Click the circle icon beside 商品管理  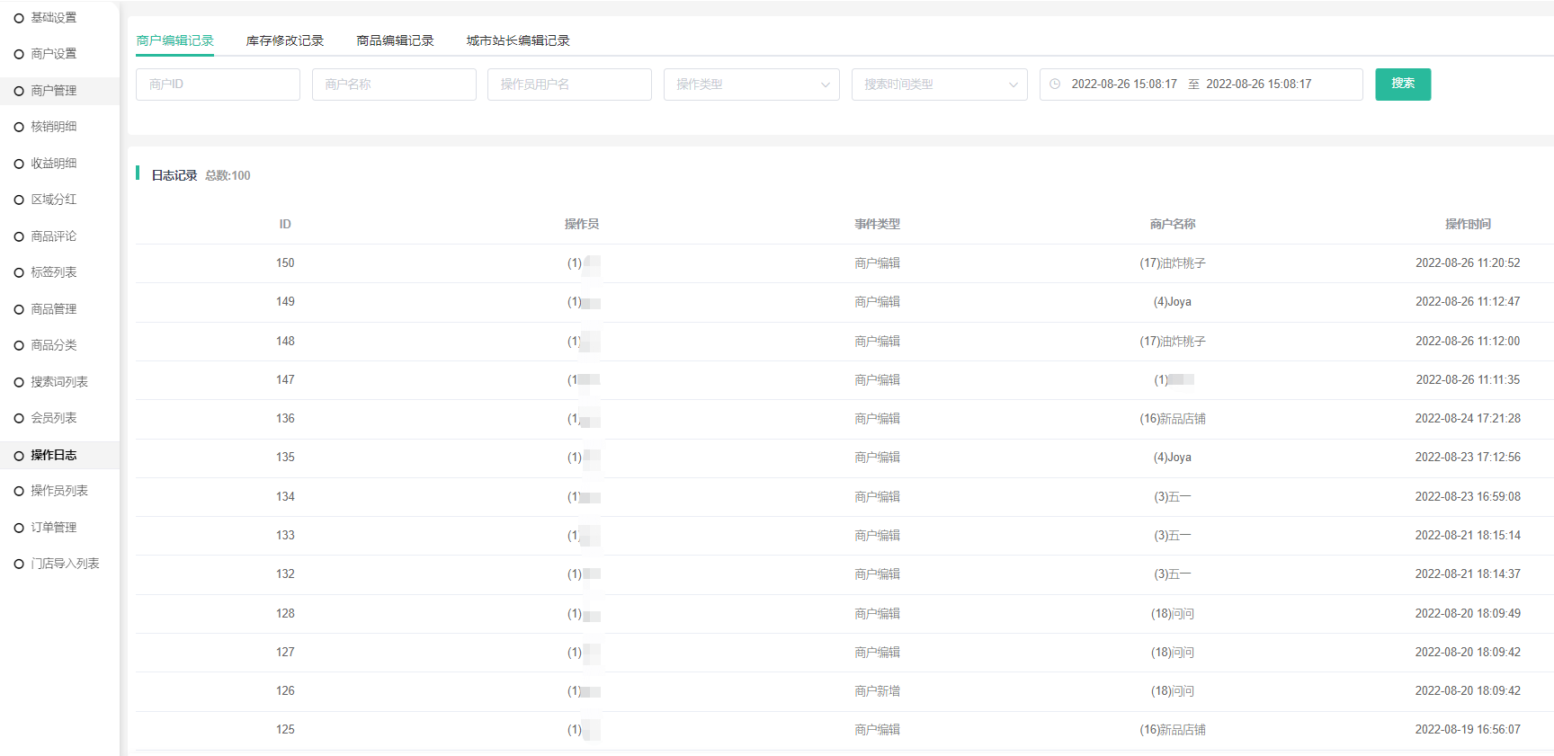19,309
